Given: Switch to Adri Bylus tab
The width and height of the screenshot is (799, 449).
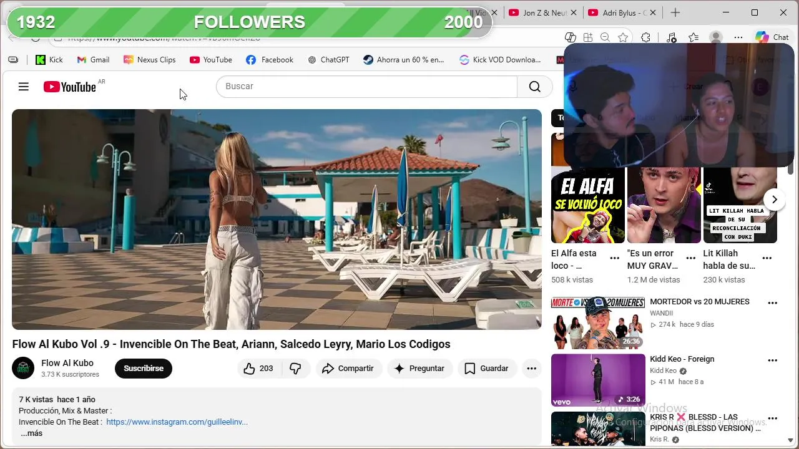Looking at the screenshot, I should click(x=618, y=12).
